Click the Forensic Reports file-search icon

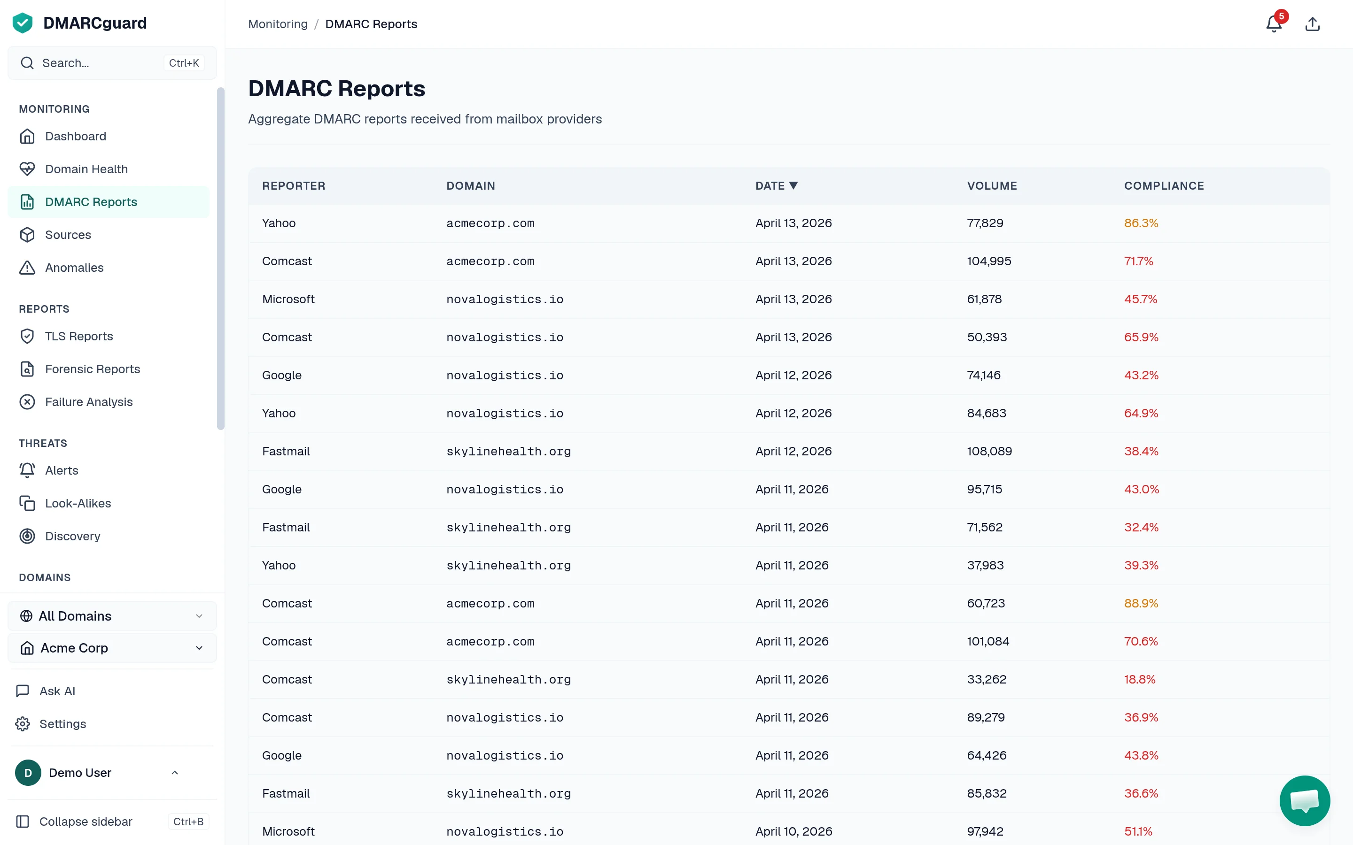(x=27, y=369)
